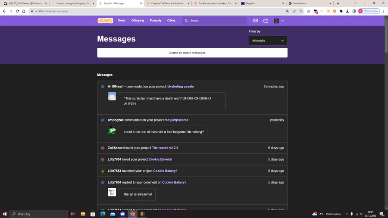
Task: Open the browser downloads icon
Action: (x=347, y=11)
